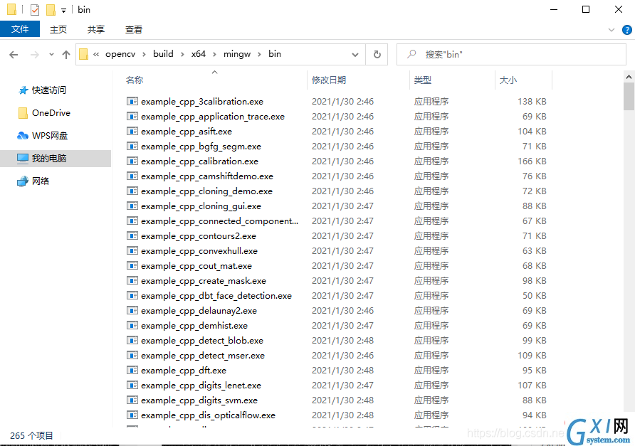Click the 搜索"bin" search box

coord(511,54)
